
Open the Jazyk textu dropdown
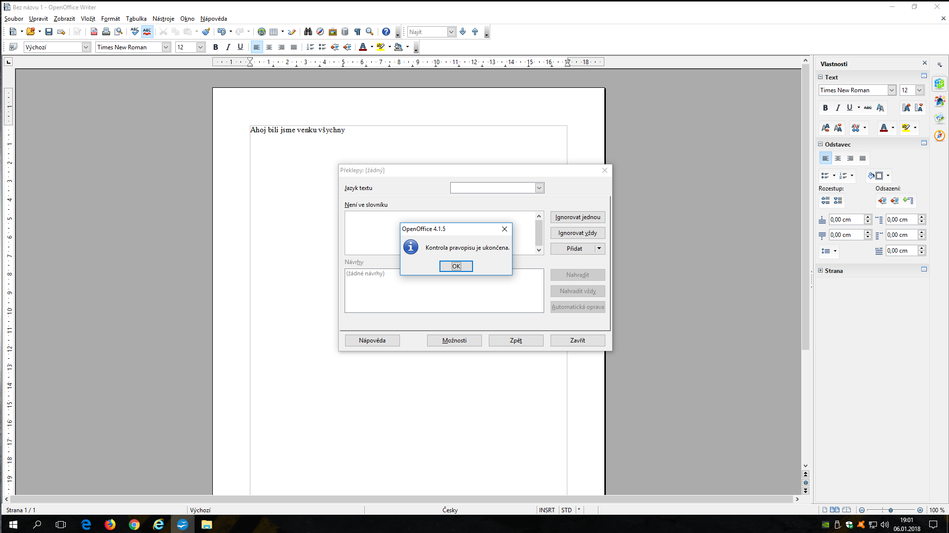pyautogui.click(x=539, y=188)
